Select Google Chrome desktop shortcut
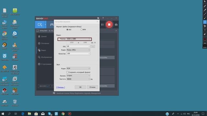 point(5,35)
